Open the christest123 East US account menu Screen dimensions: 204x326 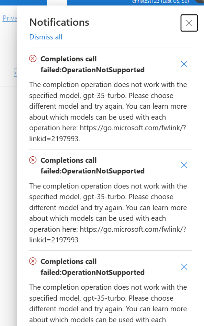point(161,2)
